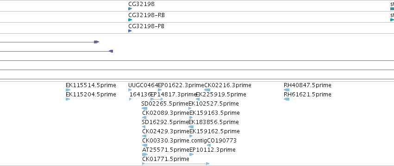Screen dimensions: 394x166
Task: Select the EK225919.5prime feature arrow
Action: pyautogui.click(x=198, y=99)
